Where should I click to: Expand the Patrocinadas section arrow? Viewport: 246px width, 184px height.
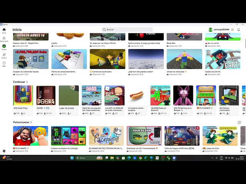31,122
